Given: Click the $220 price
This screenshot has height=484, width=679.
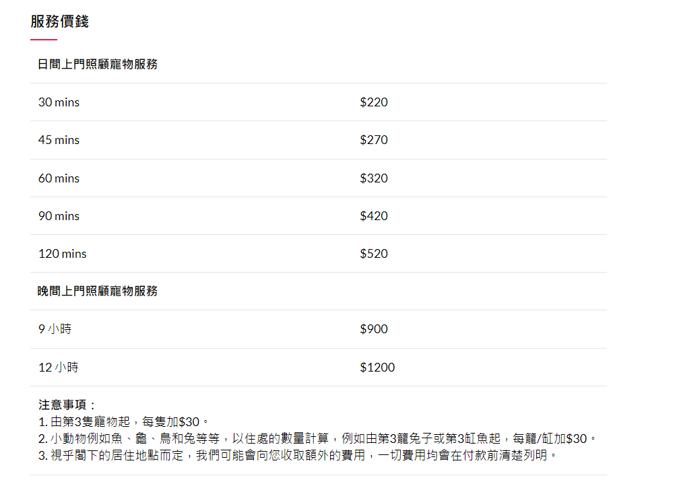Looking at the screenshot, I should tap(374, 102).
